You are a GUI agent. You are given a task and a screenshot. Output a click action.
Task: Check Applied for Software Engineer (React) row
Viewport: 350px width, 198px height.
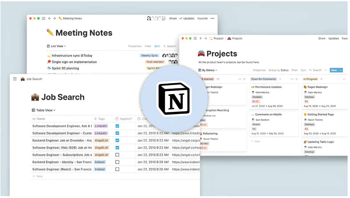coord(117,169)
